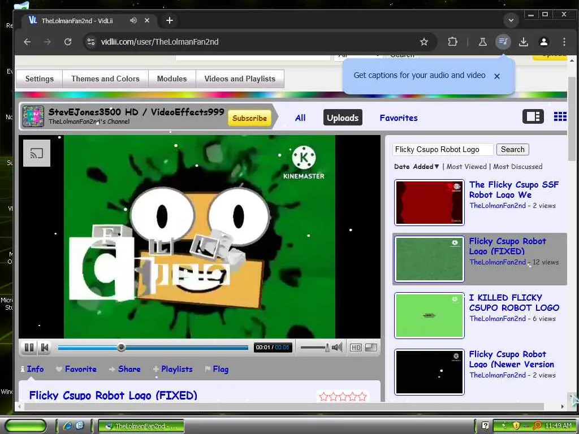Open a new browser tab
Screen dimensions: 579x434
[170, 20]
